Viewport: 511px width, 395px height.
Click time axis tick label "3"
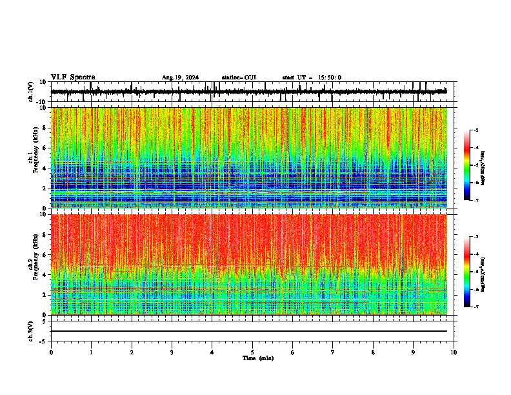[x=172, y=352]
